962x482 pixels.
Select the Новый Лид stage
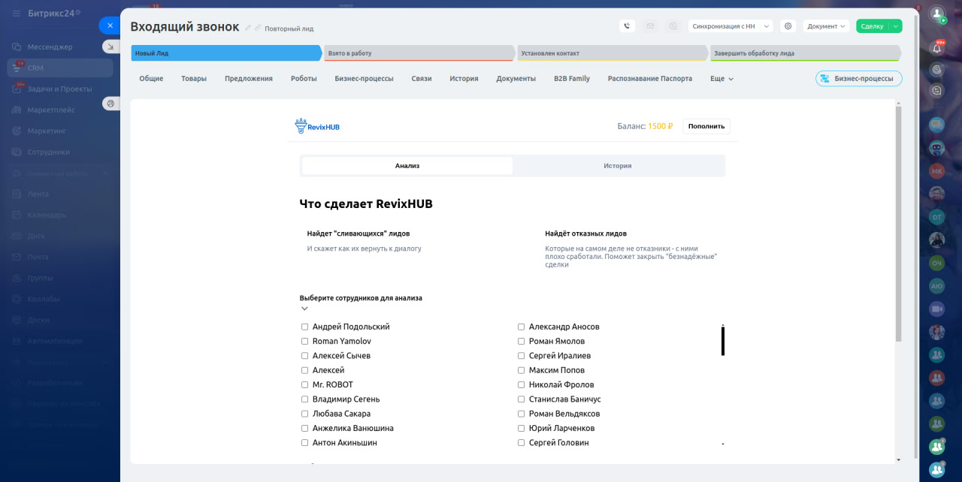226,53
